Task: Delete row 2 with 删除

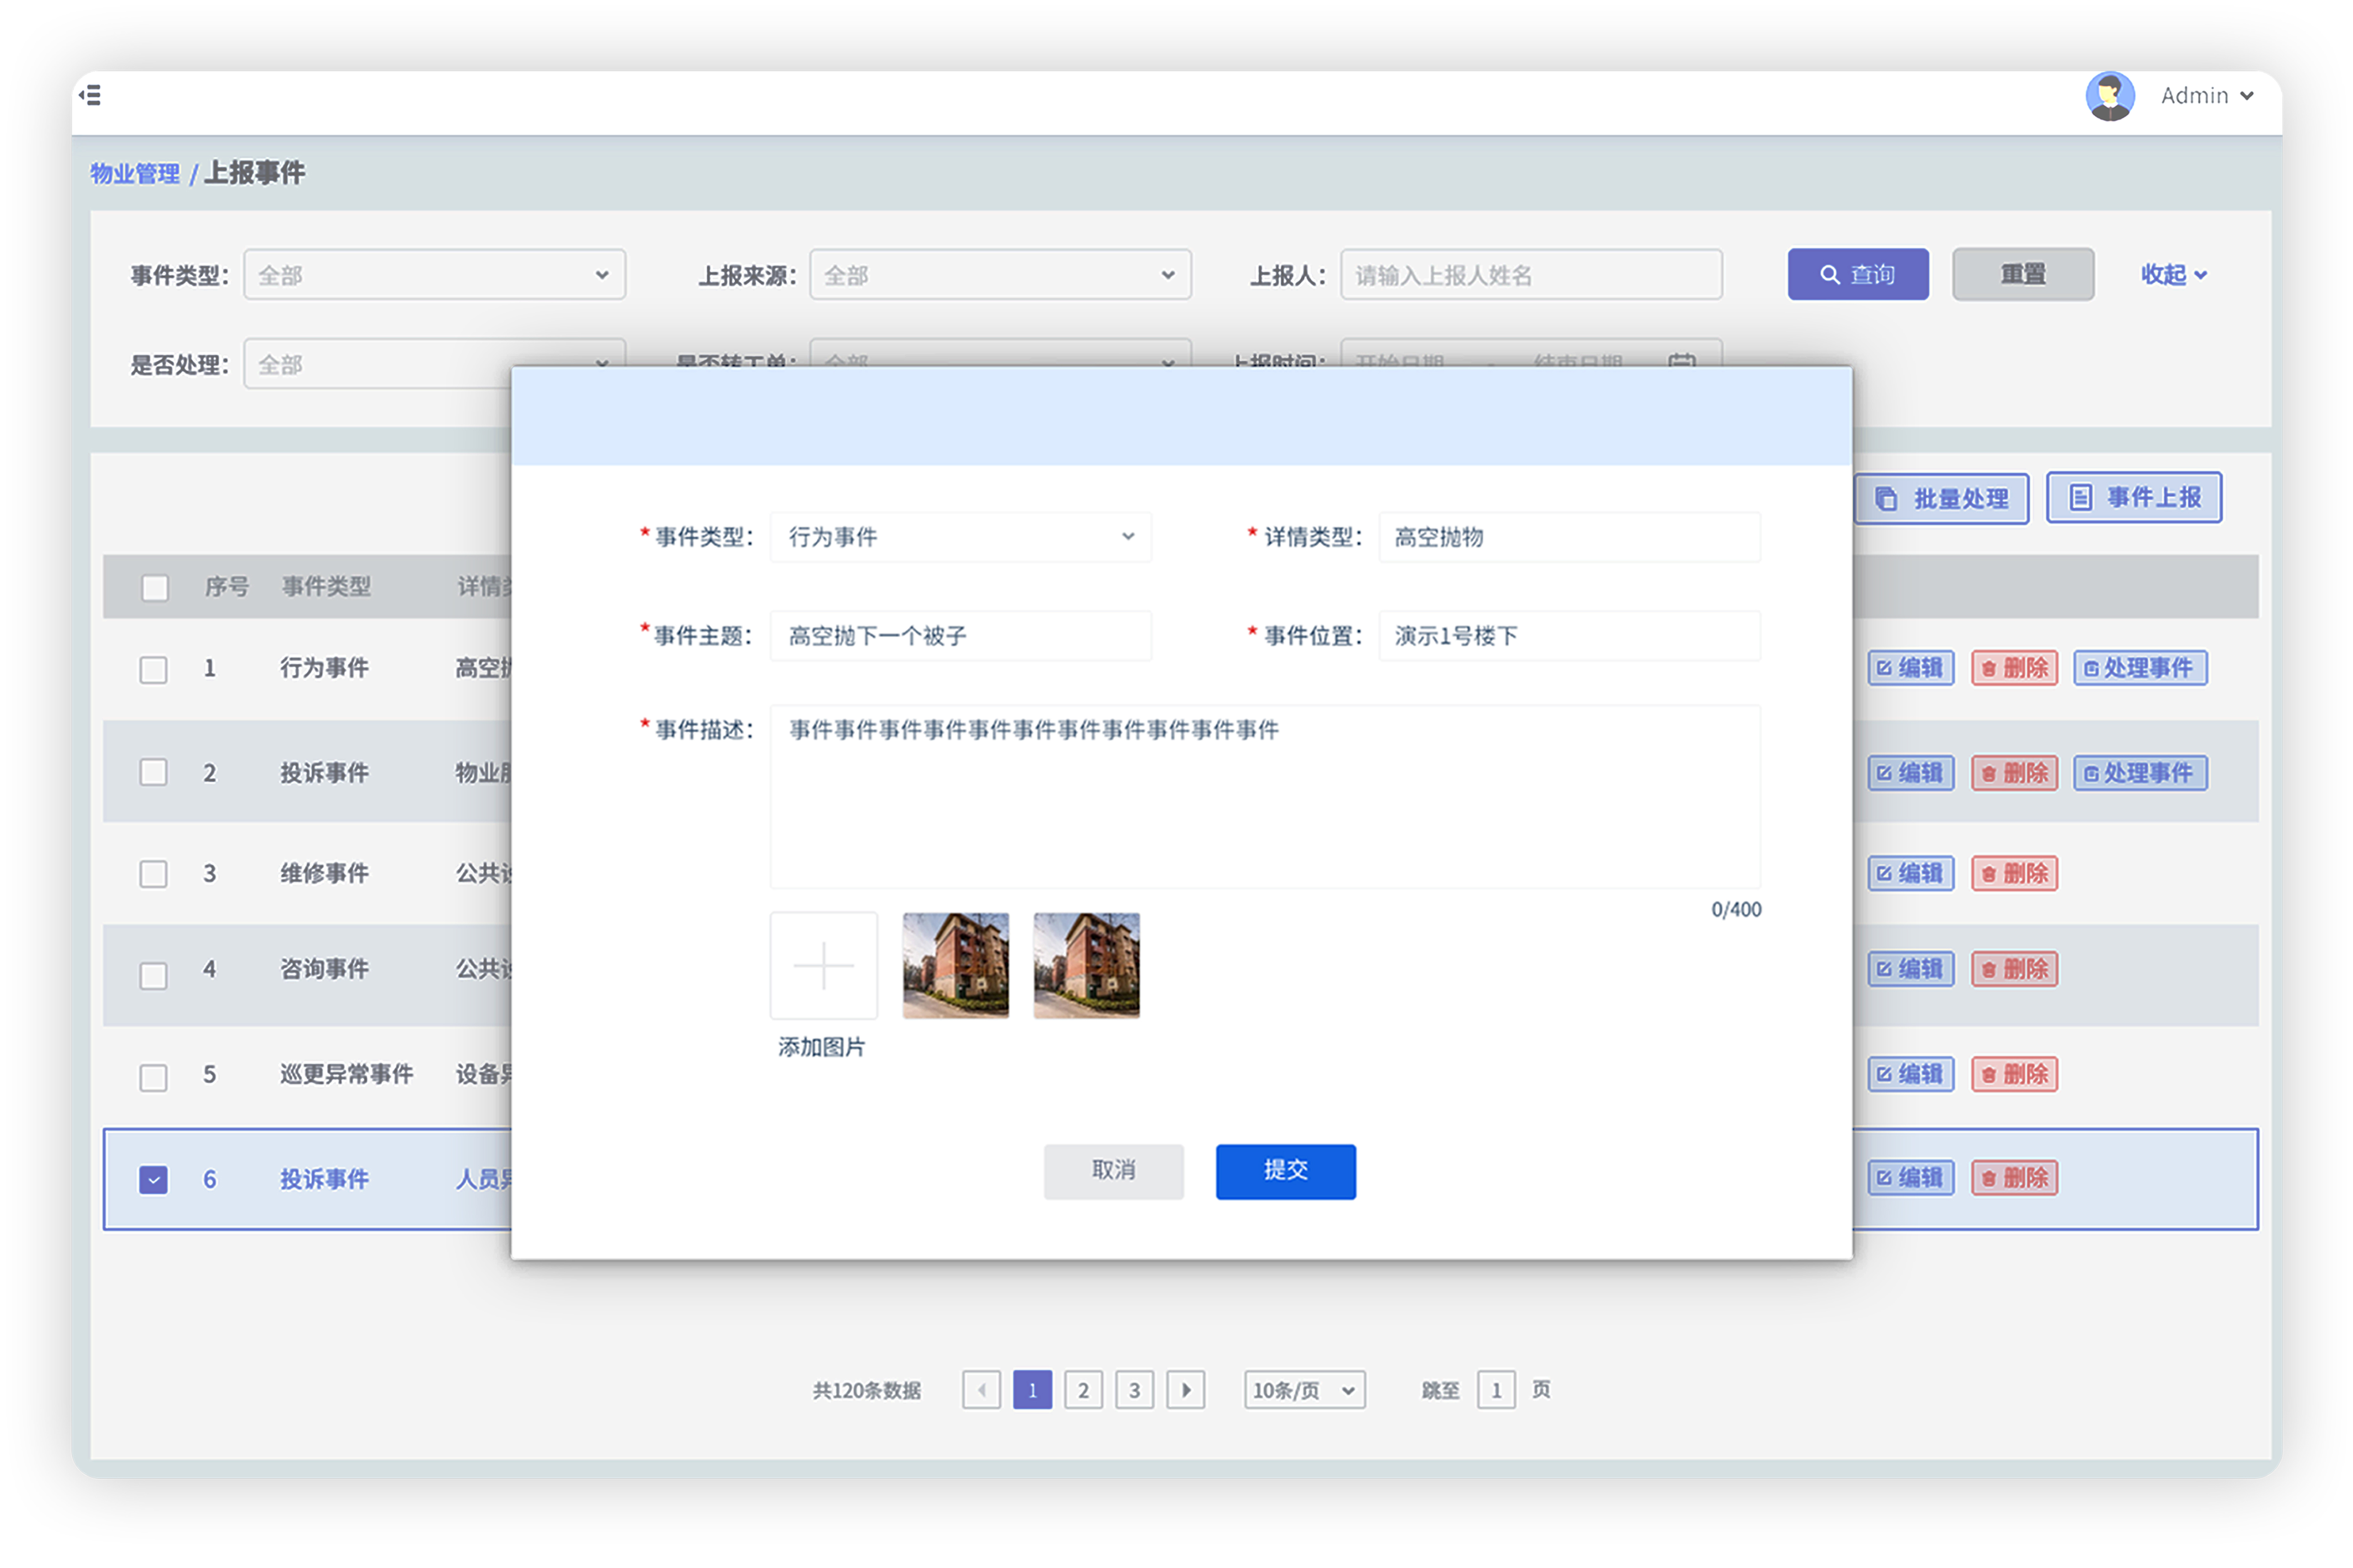Action: (2015, 773)
